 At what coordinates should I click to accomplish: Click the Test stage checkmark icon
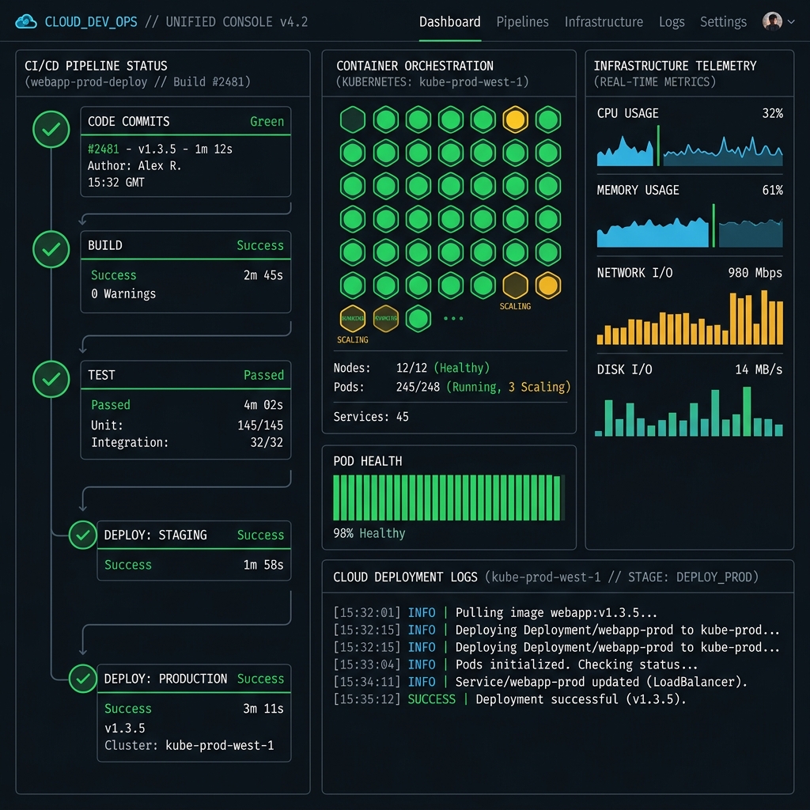(x=51, y=379)
